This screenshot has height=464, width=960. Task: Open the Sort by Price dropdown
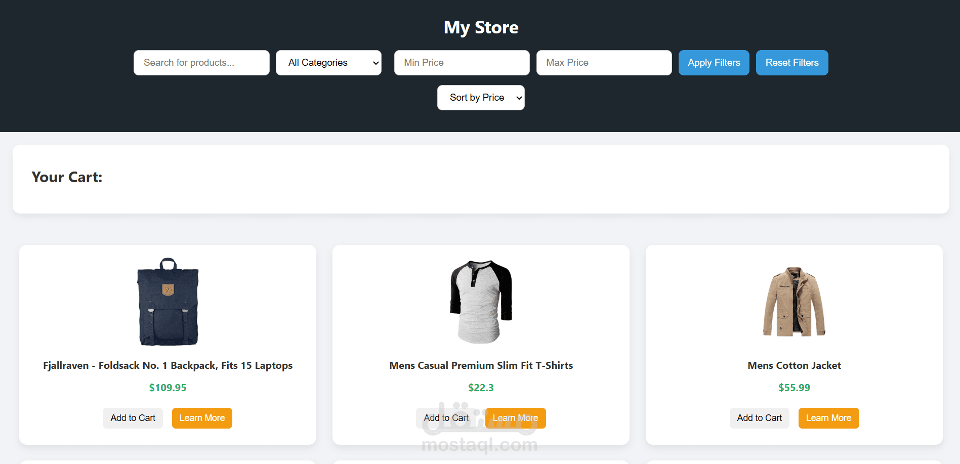[x=480, y=97]
